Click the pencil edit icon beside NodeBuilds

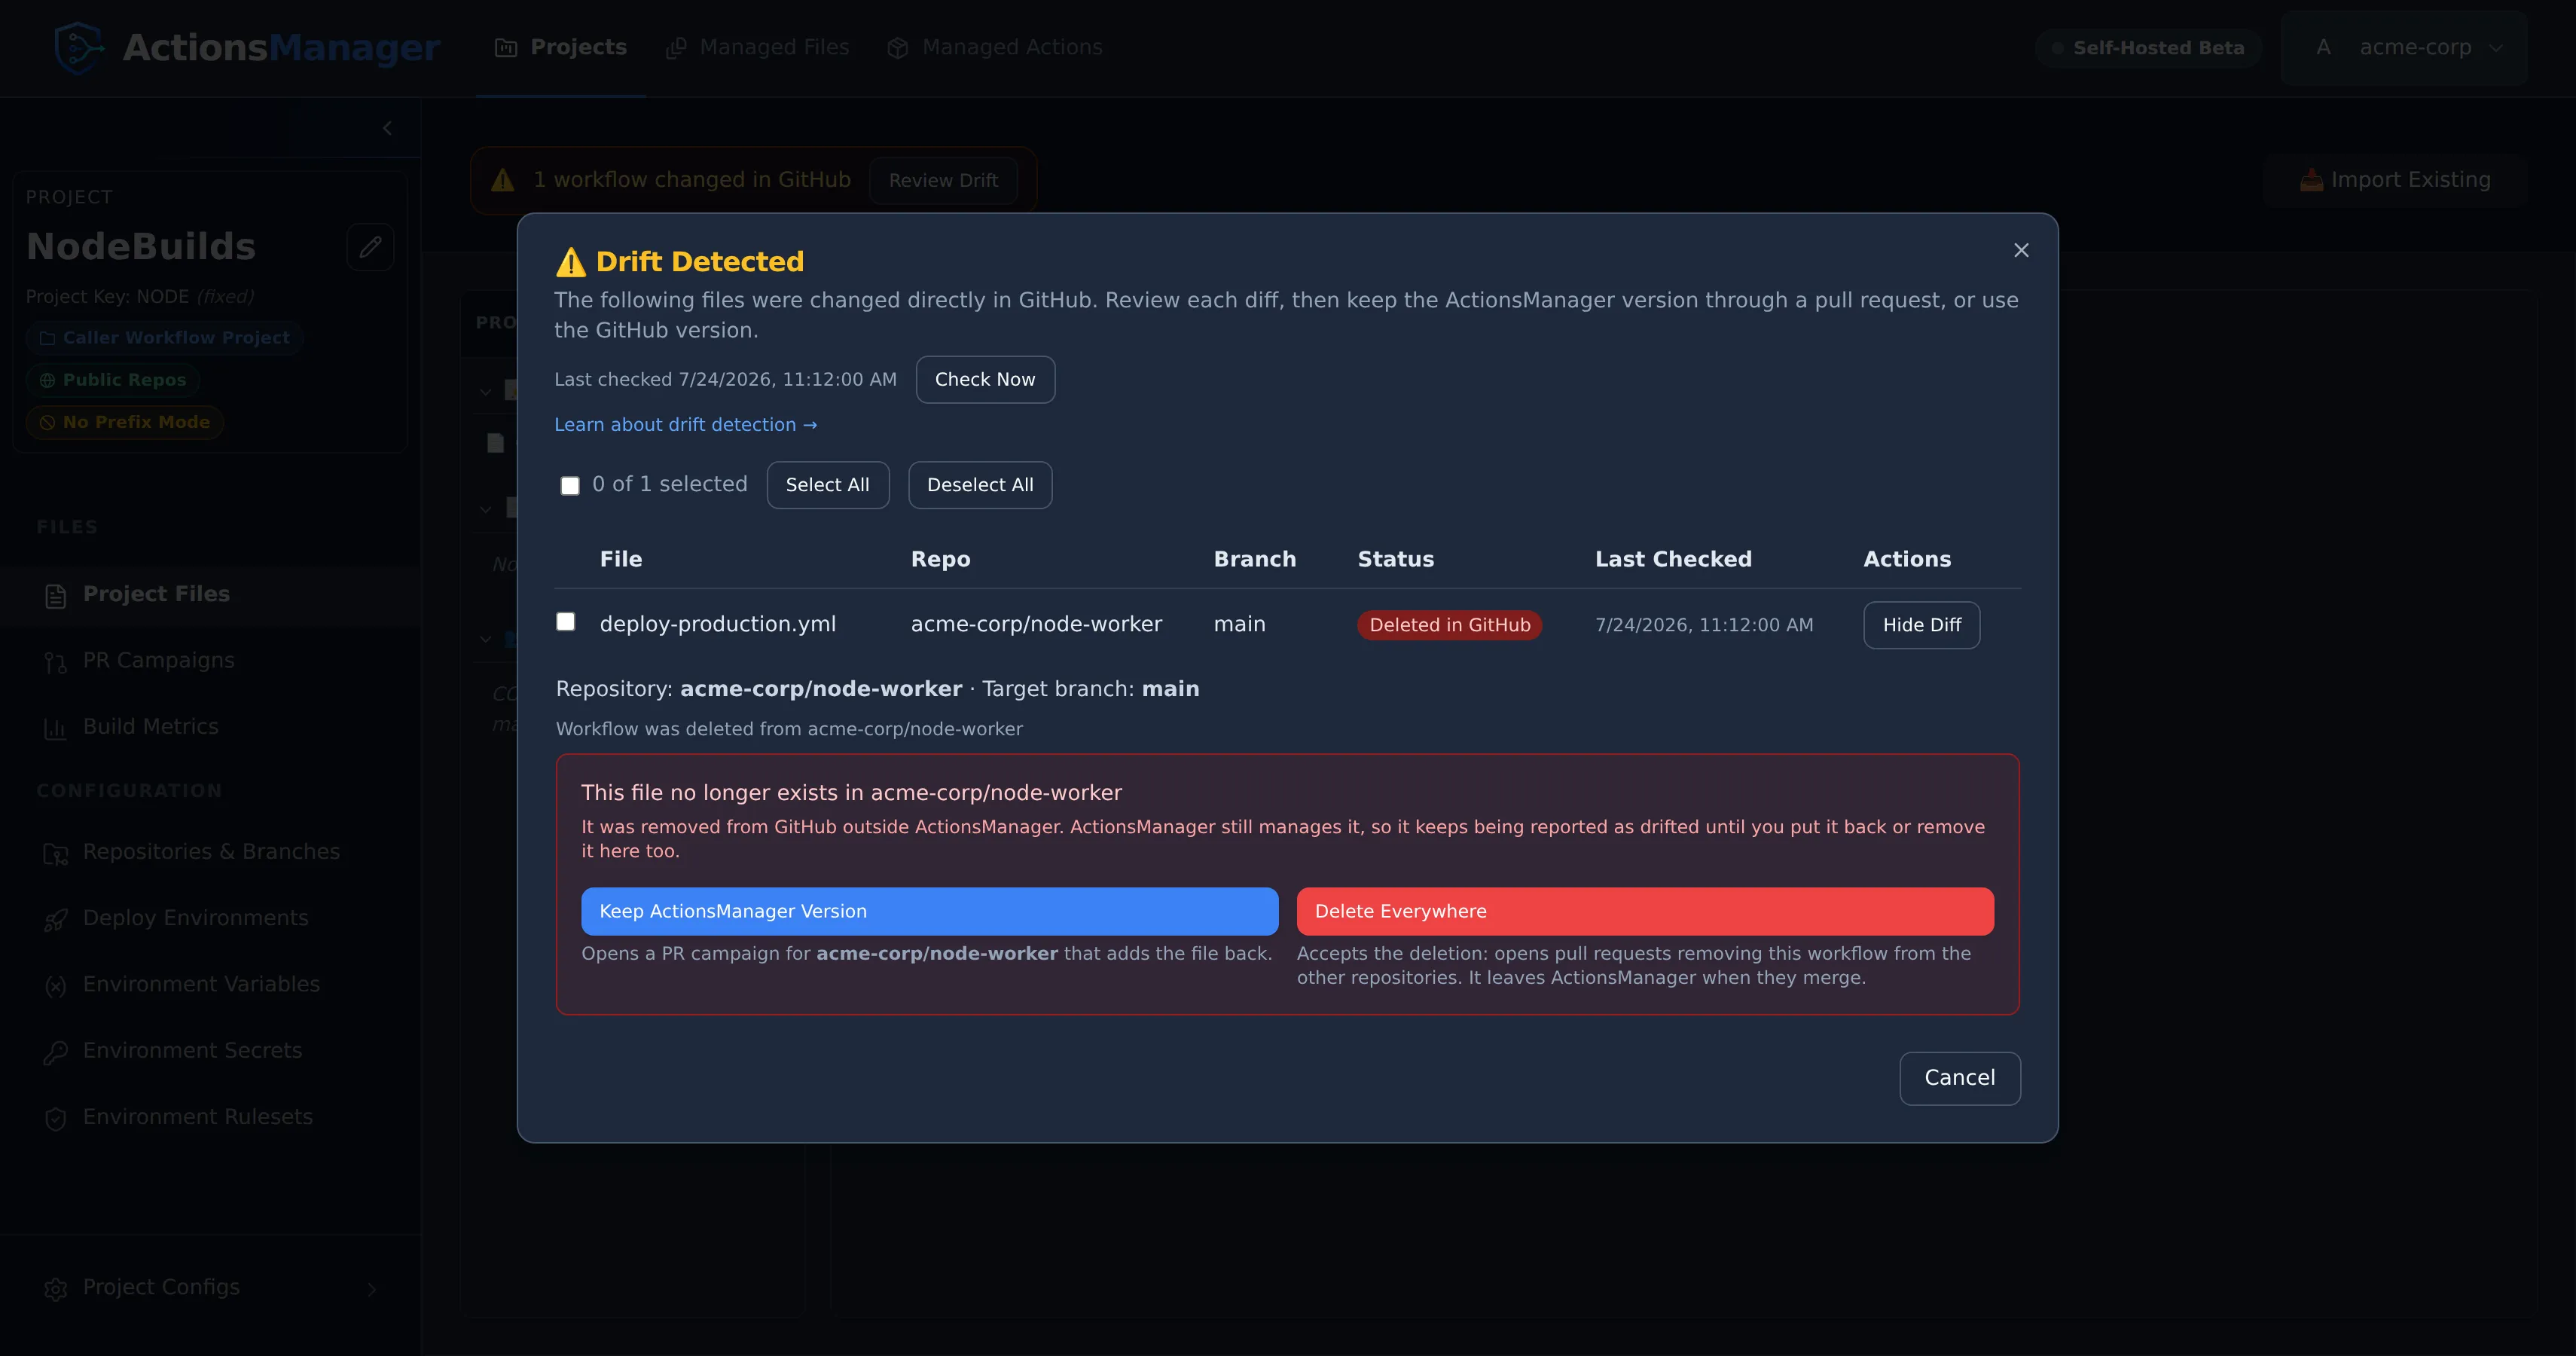(x=370, y=247)
